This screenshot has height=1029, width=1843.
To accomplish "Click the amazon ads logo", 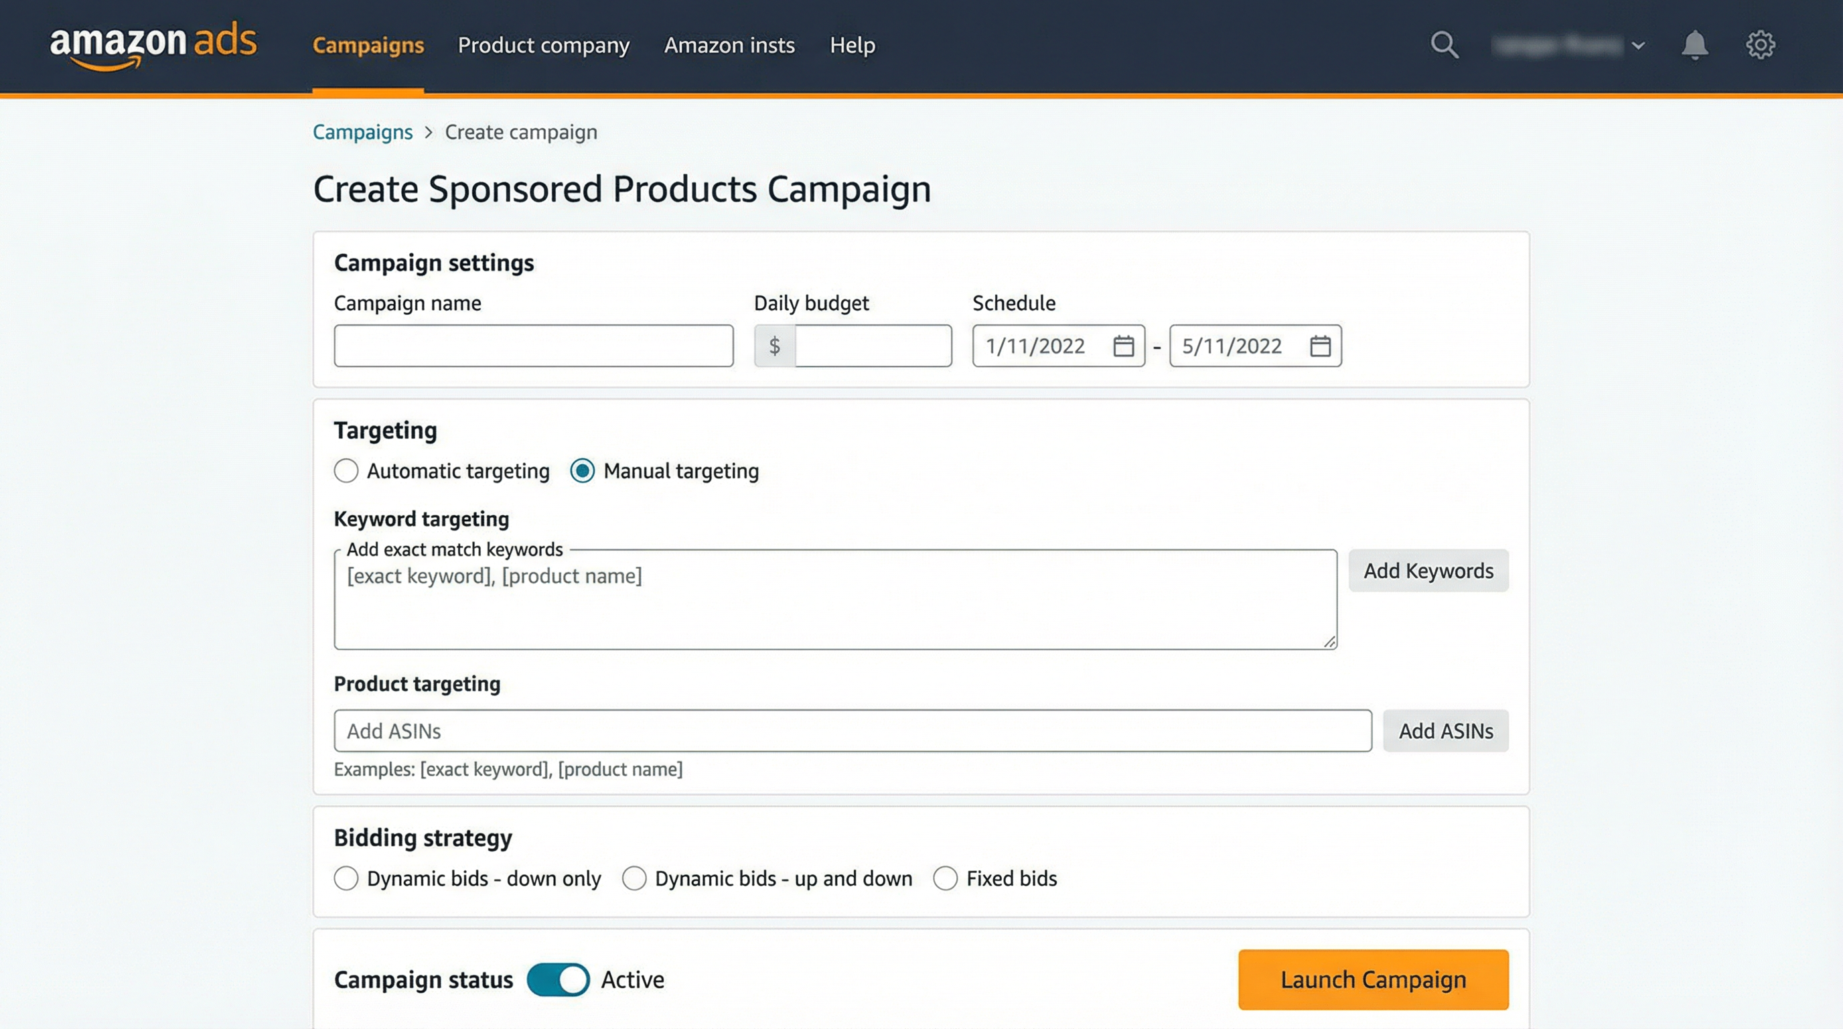I will [x=153, y=44].
